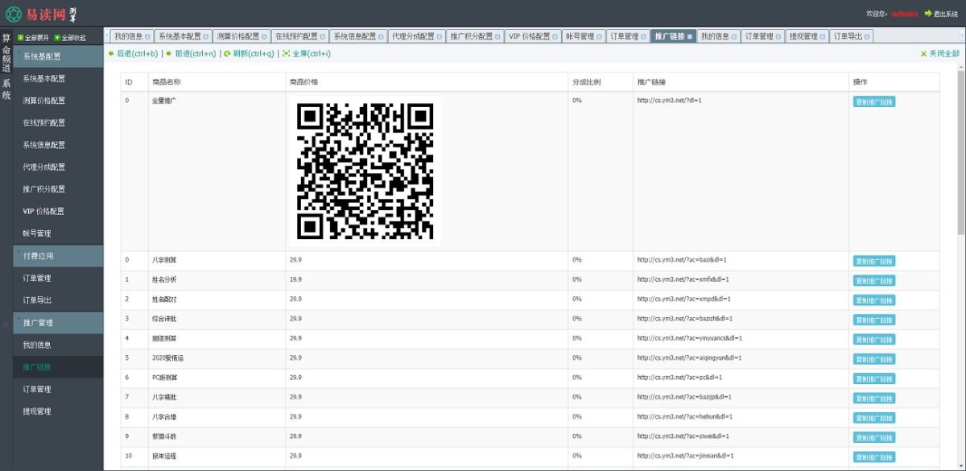Click the 全部展开 plus icon
Viewport: 966px width, 471px height.
point(21,37)
